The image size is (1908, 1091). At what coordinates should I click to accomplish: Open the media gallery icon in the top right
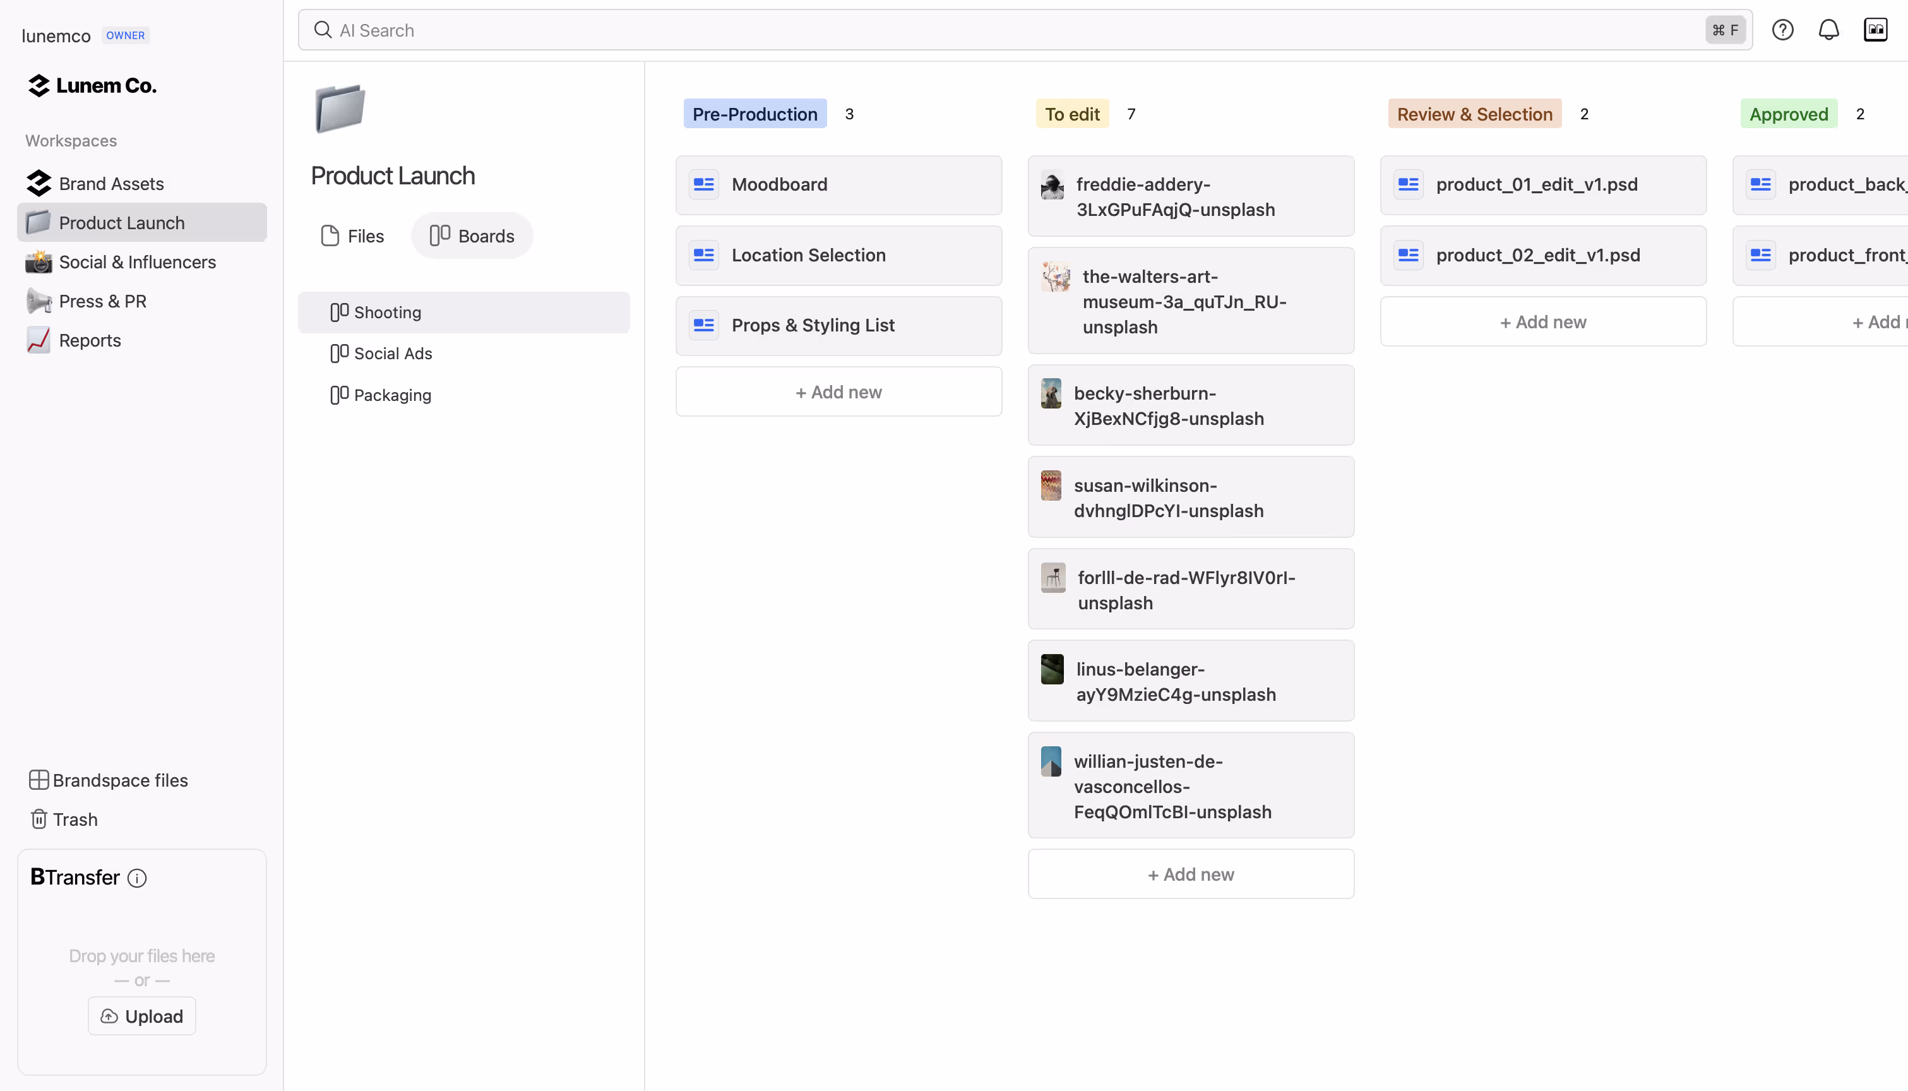(1876, 30)
